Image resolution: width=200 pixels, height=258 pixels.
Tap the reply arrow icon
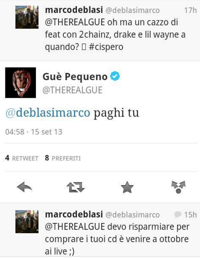click(25, 187)
